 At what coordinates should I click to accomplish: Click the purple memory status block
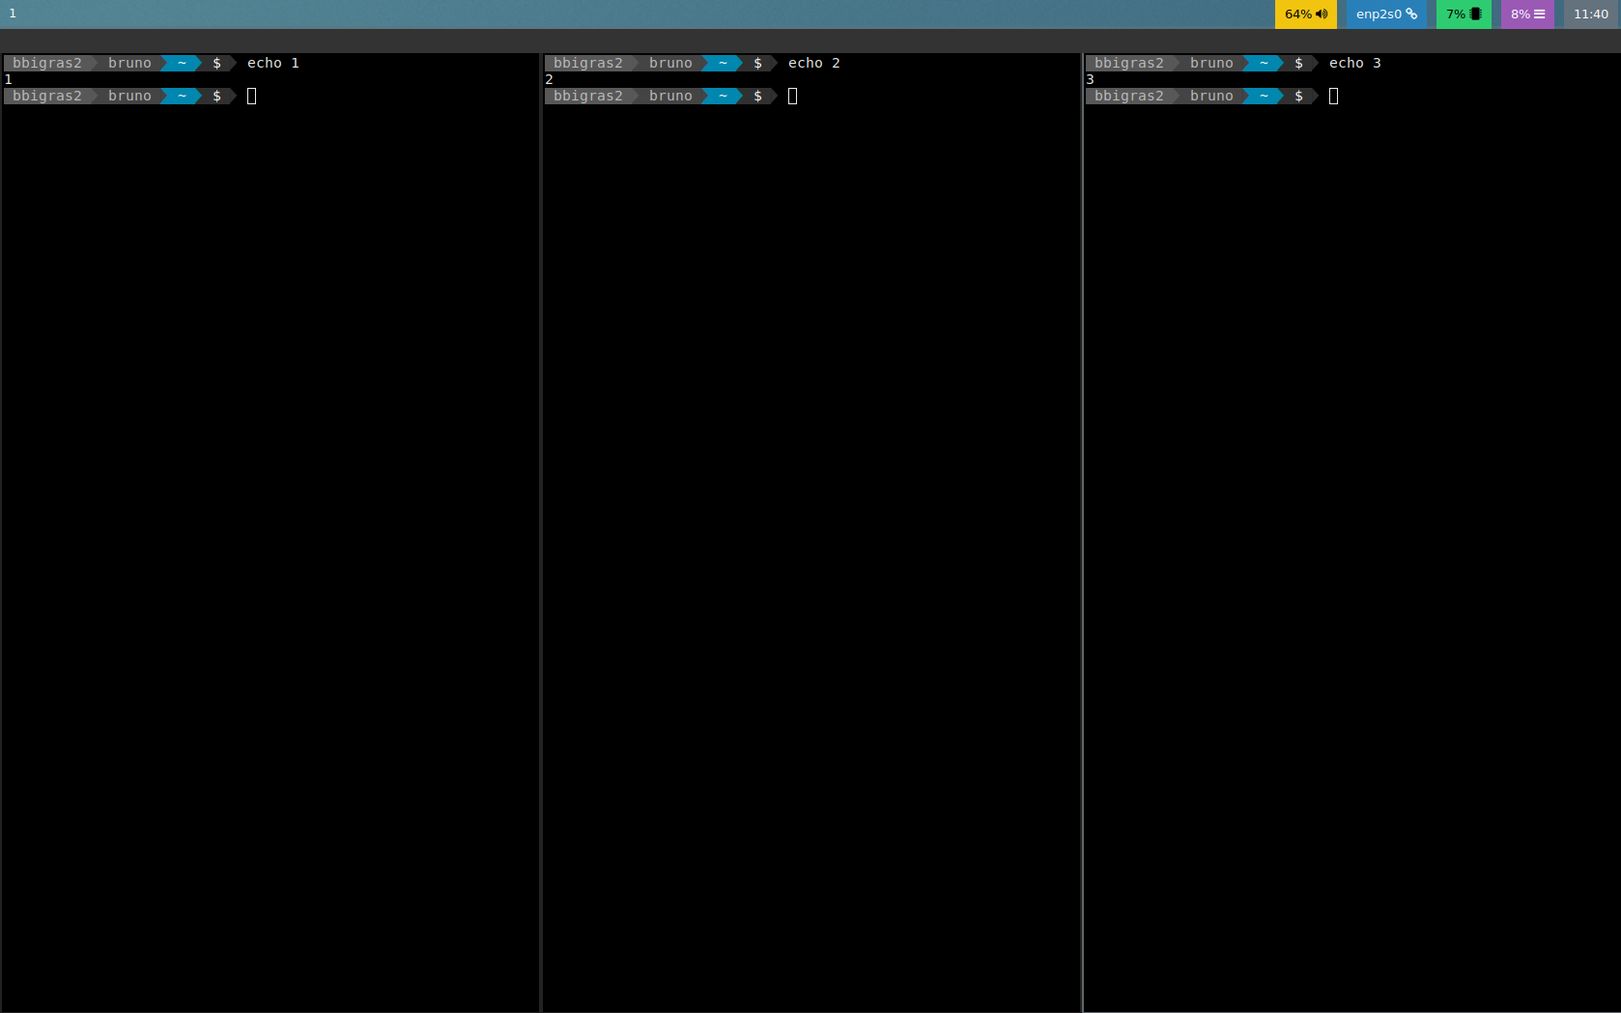pos(1526,14)
